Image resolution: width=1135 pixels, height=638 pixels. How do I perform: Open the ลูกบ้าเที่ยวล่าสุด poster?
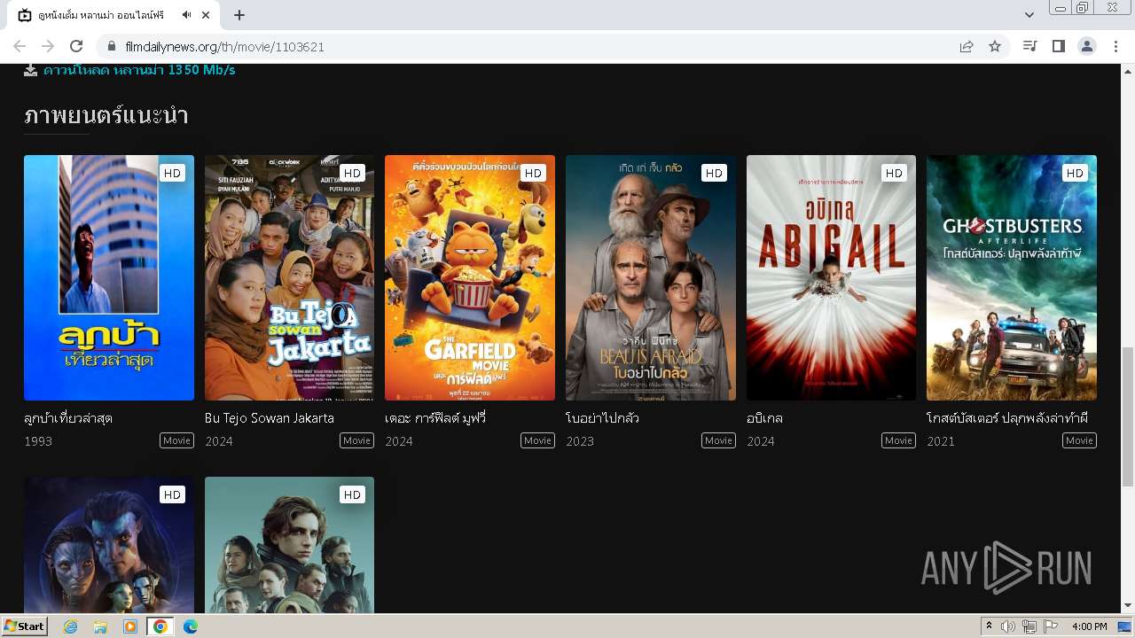click(109, 277)
